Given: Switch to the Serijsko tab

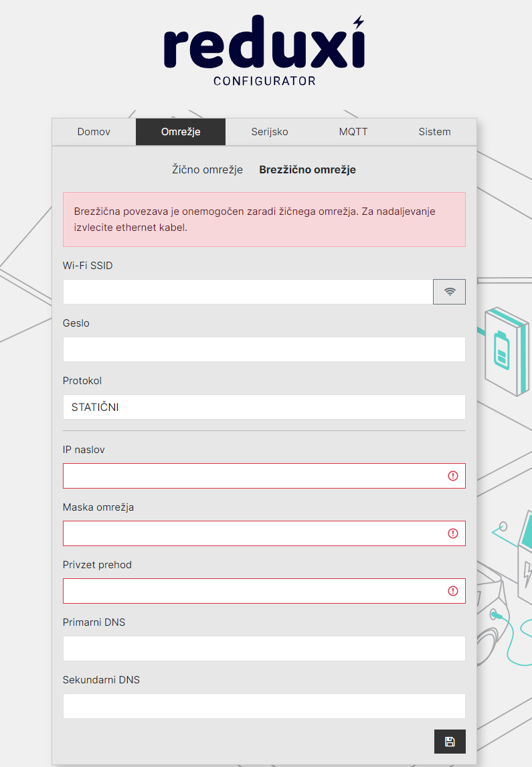Looking at the screenshot, I should click(270, 132).
